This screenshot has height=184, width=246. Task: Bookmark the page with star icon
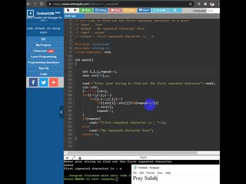190,4
